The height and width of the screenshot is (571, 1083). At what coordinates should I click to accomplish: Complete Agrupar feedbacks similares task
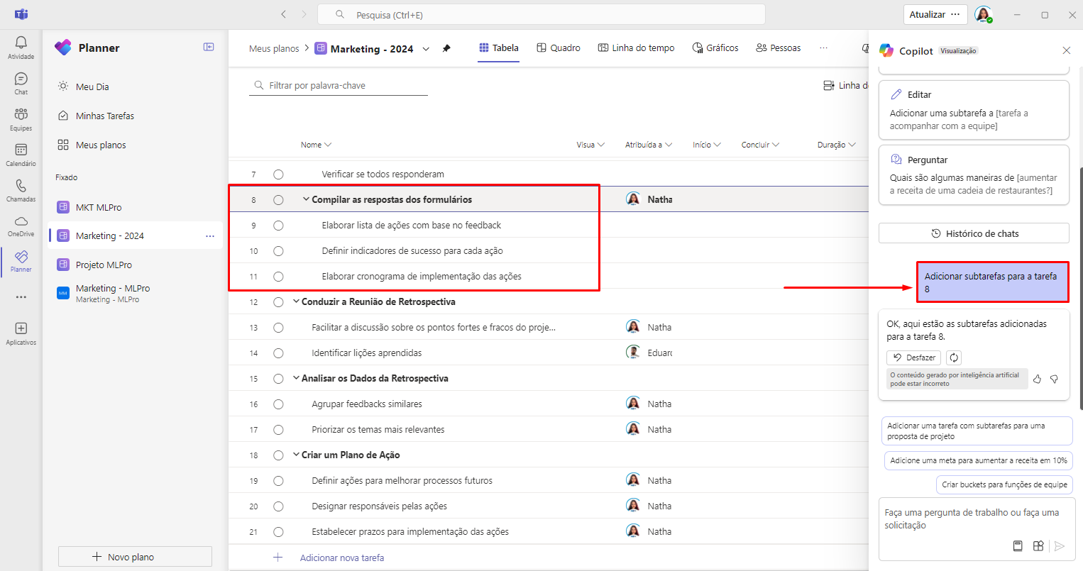click(278, 404)
